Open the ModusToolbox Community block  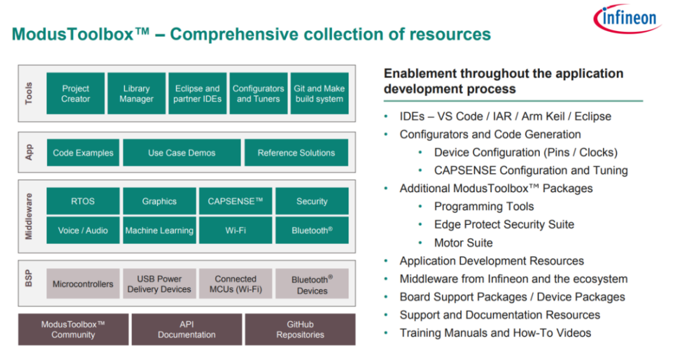click(74, 329)
